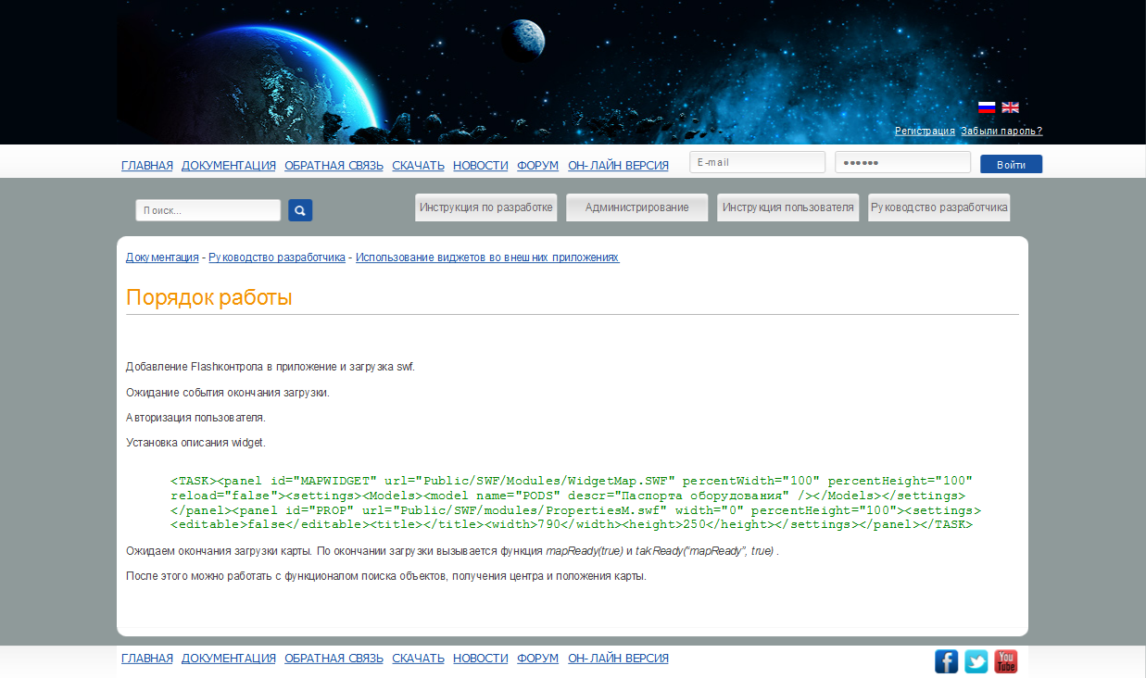Click the Войти login button
This screenshot has width=1146, height=678.
[x=1011, y=164]
